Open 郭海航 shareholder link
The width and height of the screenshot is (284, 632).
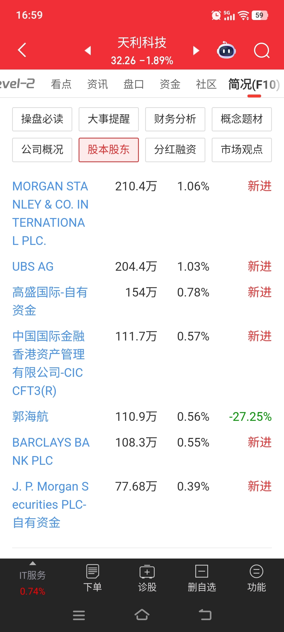pyautogui.click(x=31, y=417)
